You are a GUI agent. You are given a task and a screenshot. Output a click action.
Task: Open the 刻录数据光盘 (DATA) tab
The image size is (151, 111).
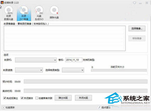[9, 13]
